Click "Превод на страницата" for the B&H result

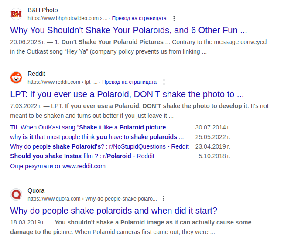click(x=139, y=18)
